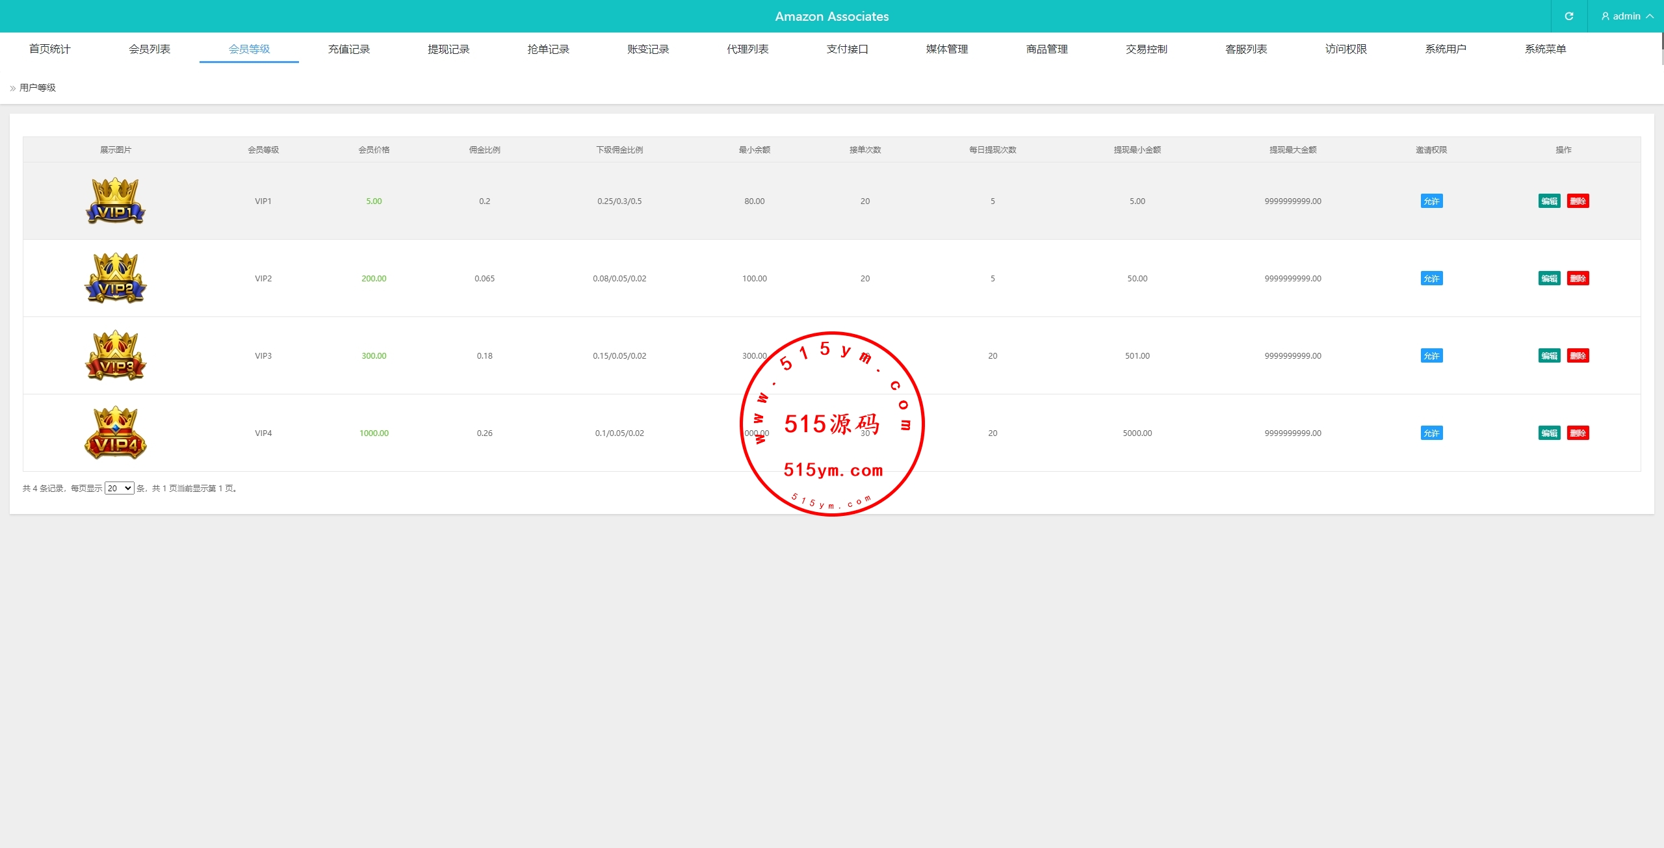1664x848 pixels.
Task: Toggle the VIP4 invite permission
Action: (1431, 433)
